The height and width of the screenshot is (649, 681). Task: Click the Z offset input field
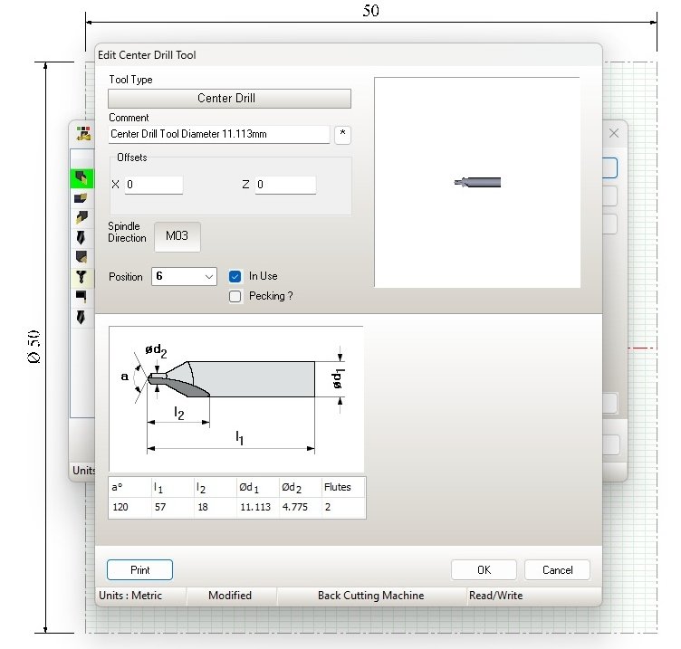coord(285,185)
